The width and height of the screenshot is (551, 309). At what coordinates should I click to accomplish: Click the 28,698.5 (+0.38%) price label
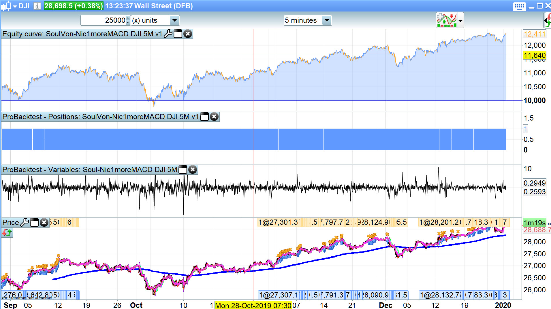74,6
